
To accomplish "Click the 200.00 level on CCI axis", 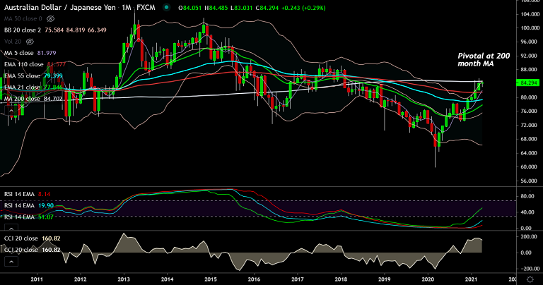I will [x=528, y=236].
